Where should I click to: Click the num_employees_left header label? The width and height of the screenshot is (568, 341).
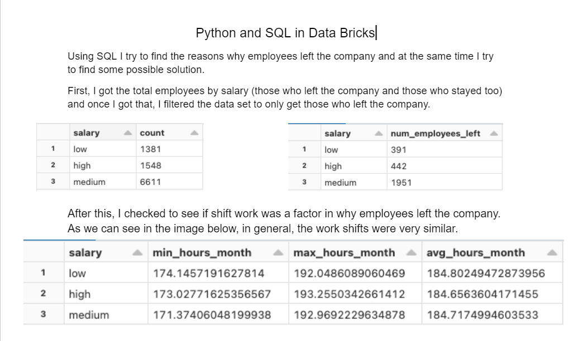436,134
